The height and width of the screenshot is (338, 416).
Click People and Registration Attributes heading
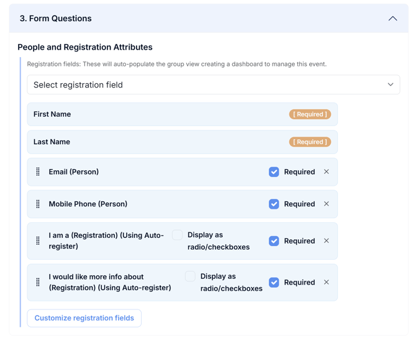click(x=85, y=47)
